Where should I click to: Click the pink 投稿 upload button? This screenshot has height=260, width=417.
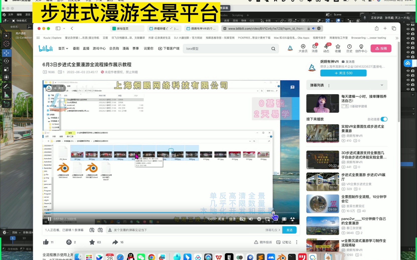(x=381, y=48)
